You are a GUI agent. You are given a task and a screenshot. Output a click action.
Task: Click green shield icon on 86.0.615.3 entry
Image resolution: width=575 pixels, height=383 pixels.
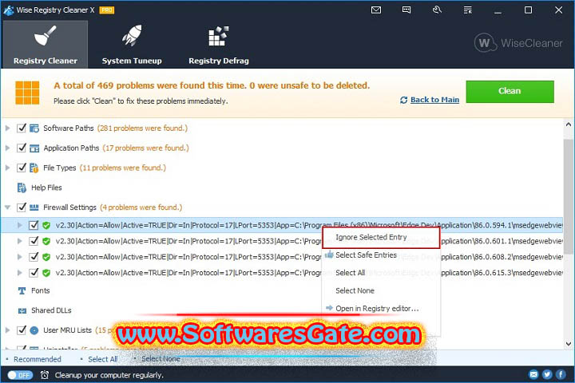click(x=46, y=273)
